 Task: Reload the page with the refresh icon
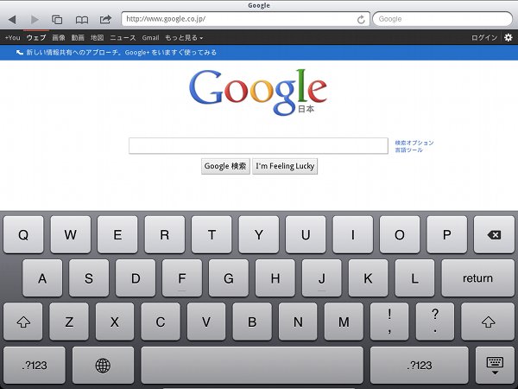click(x=361, y=20)
